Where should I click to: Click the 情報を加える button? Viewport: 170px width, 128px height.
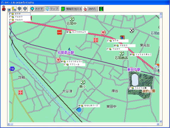71,9
